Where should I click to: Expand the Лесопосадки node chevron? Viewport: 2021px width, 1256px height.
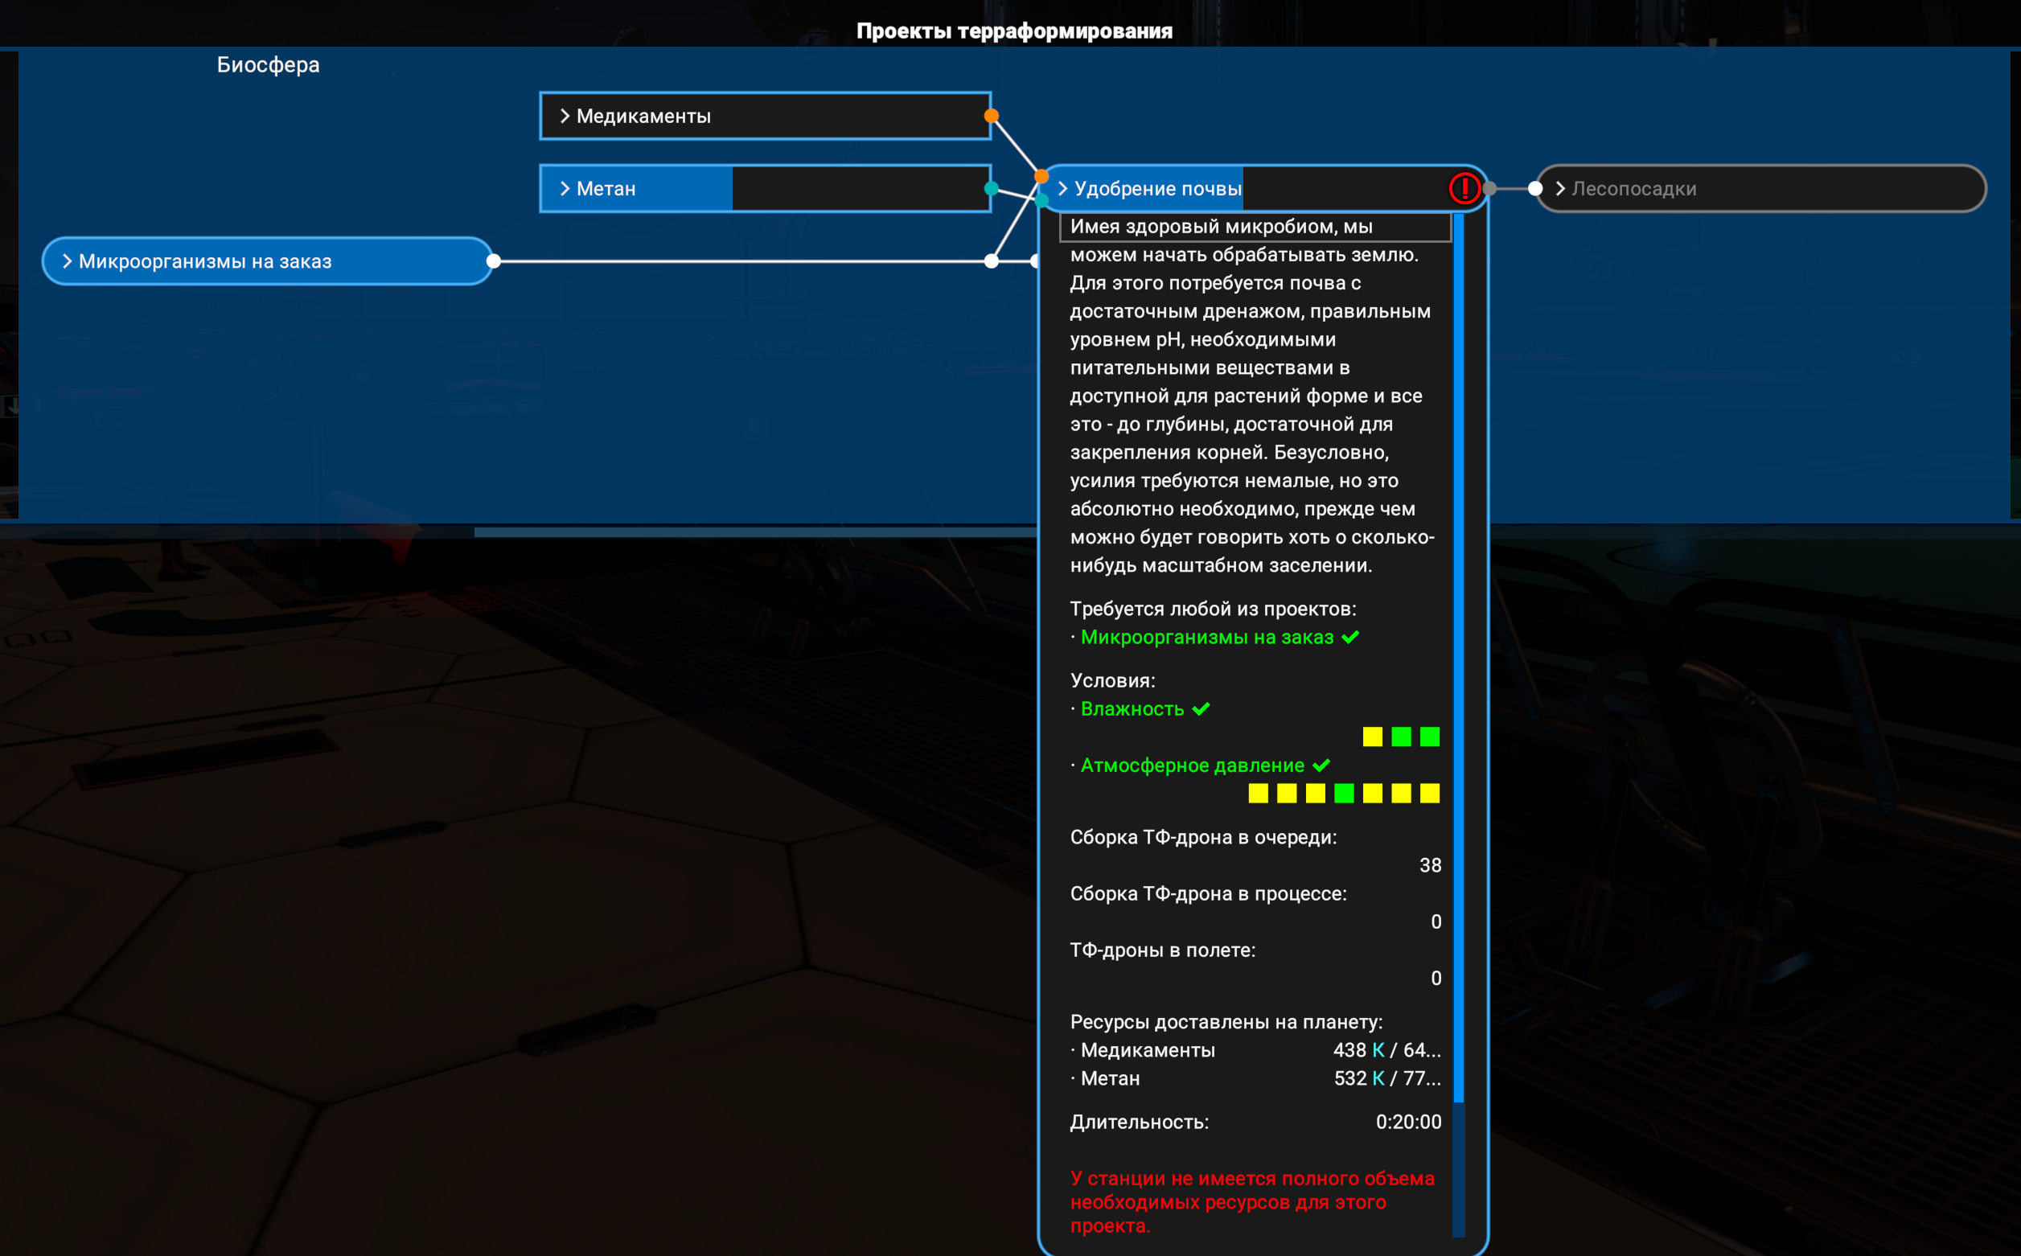[1560, 189]
